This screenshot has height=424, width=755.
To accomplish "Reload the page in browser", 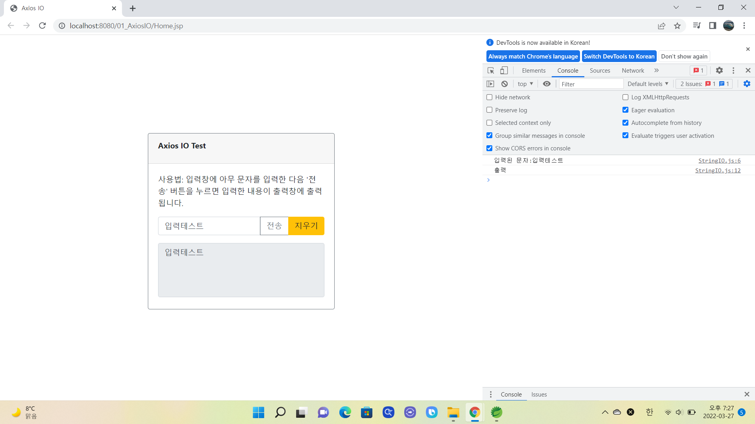I will coord(42,26).
